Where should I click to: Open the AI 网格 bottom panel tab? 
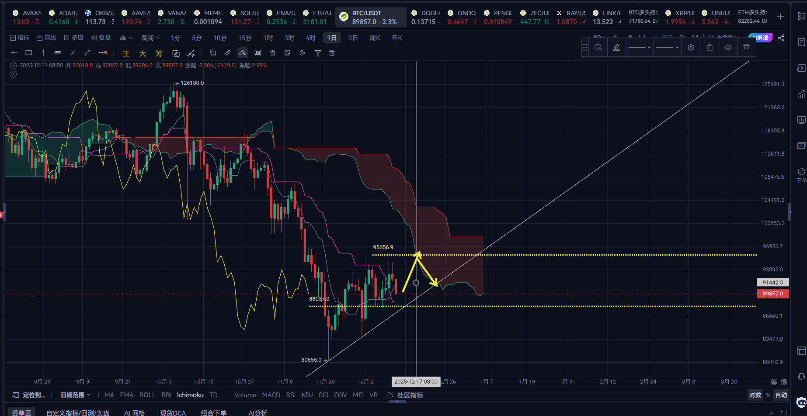tap(134, 413)
